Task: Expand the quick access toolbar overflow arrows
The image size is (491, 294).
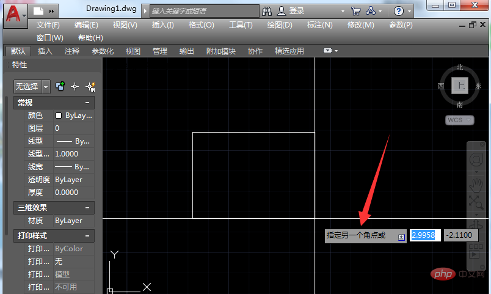Action: coord(52,11)
